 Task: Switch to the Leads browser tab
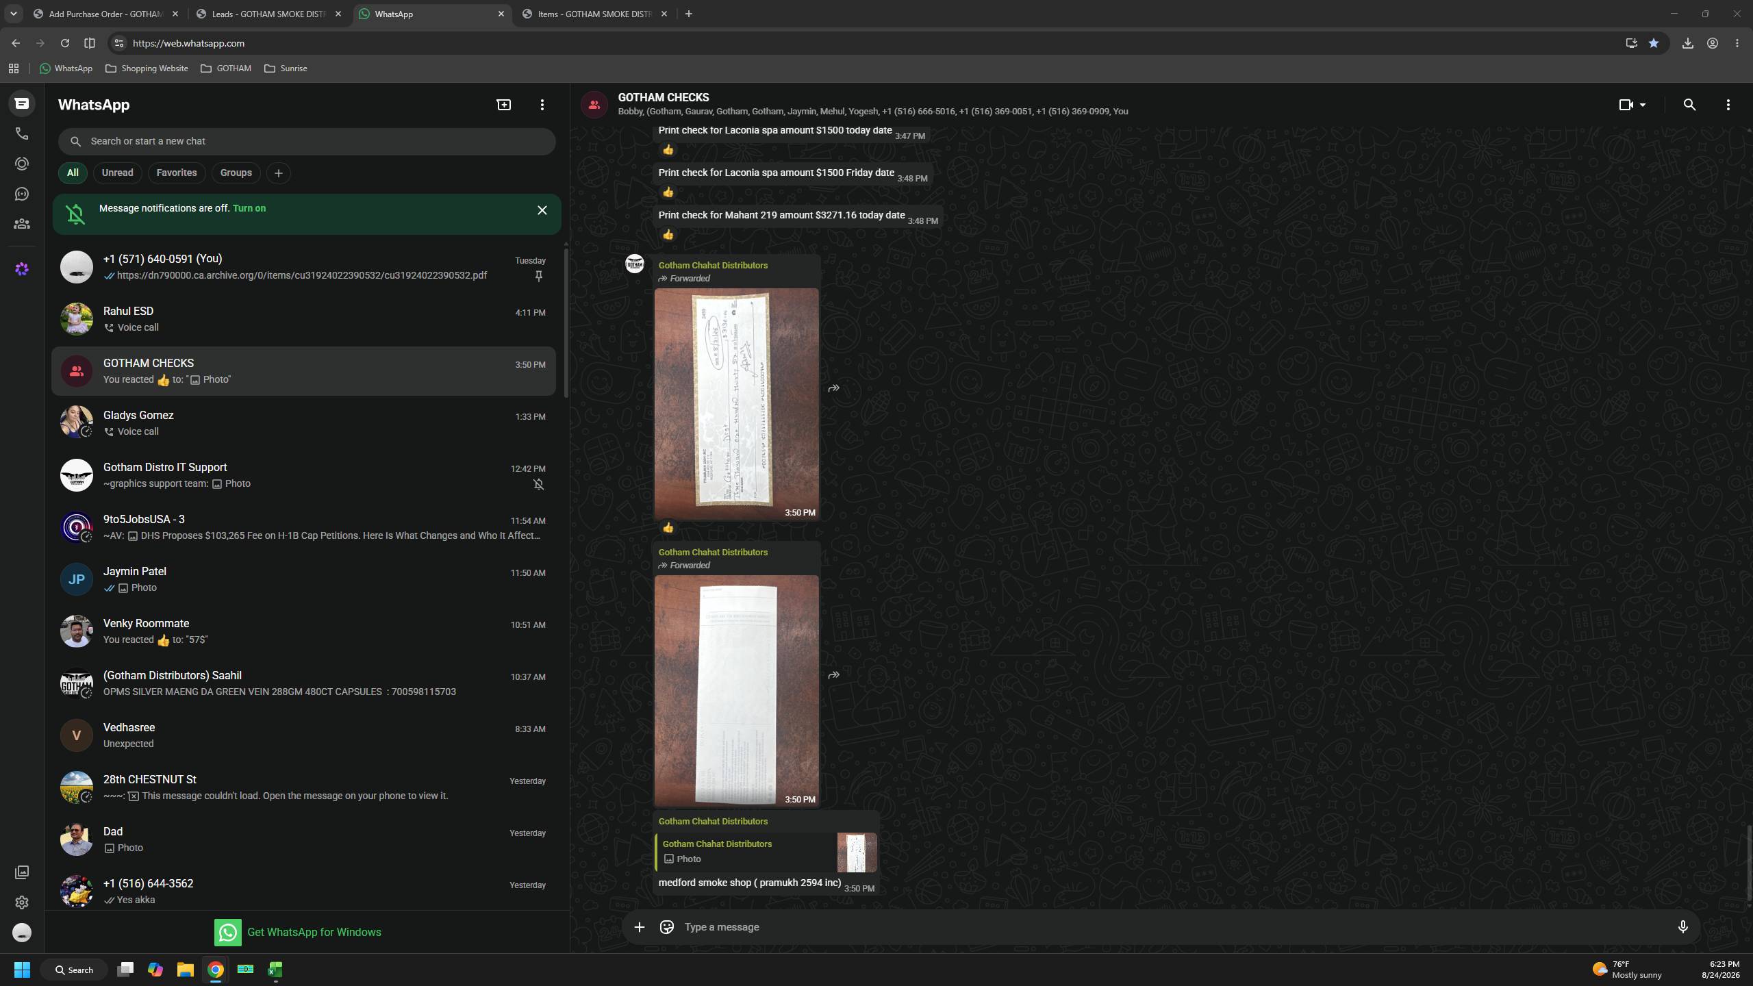coord(269,14)
